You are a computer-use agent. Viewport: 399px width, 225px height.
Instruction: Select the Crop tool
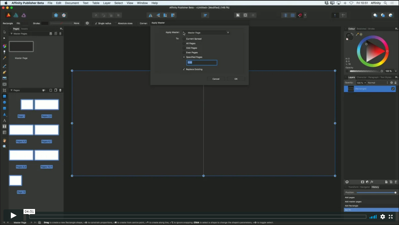pyautogui.click(x=4, y=90)
